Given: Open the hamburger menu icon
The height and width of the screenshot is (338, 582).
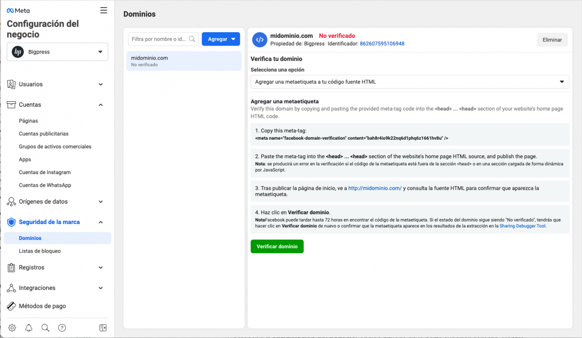Looking at the screenshot, I should (x=103, y=10).
